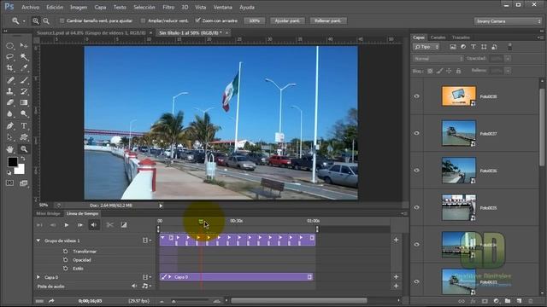Viewport: 547px width, 307px height.
Task: Split the clip with the scissors icon
Action: 110,225
